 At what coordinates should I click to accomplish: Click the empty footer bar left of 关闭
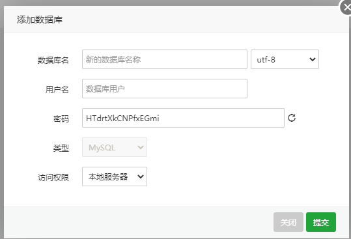139,222
